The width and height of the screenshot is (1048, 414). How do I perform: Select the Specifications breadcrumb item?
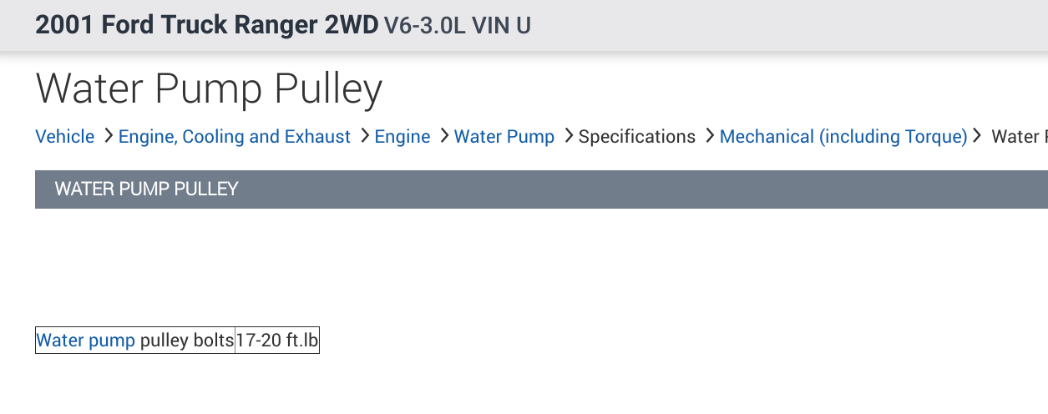pyautogui.click(x=636, y=137)
